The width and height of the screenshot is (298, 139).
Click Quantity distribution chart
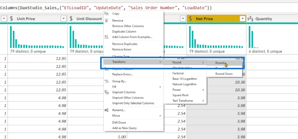254,37
